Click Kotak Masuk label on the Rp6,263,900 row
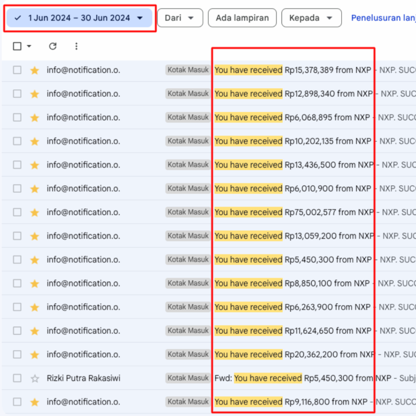Image resolution: width=416 pixels, height=416 pixels. pyautogui.click(x=188, y=307)
